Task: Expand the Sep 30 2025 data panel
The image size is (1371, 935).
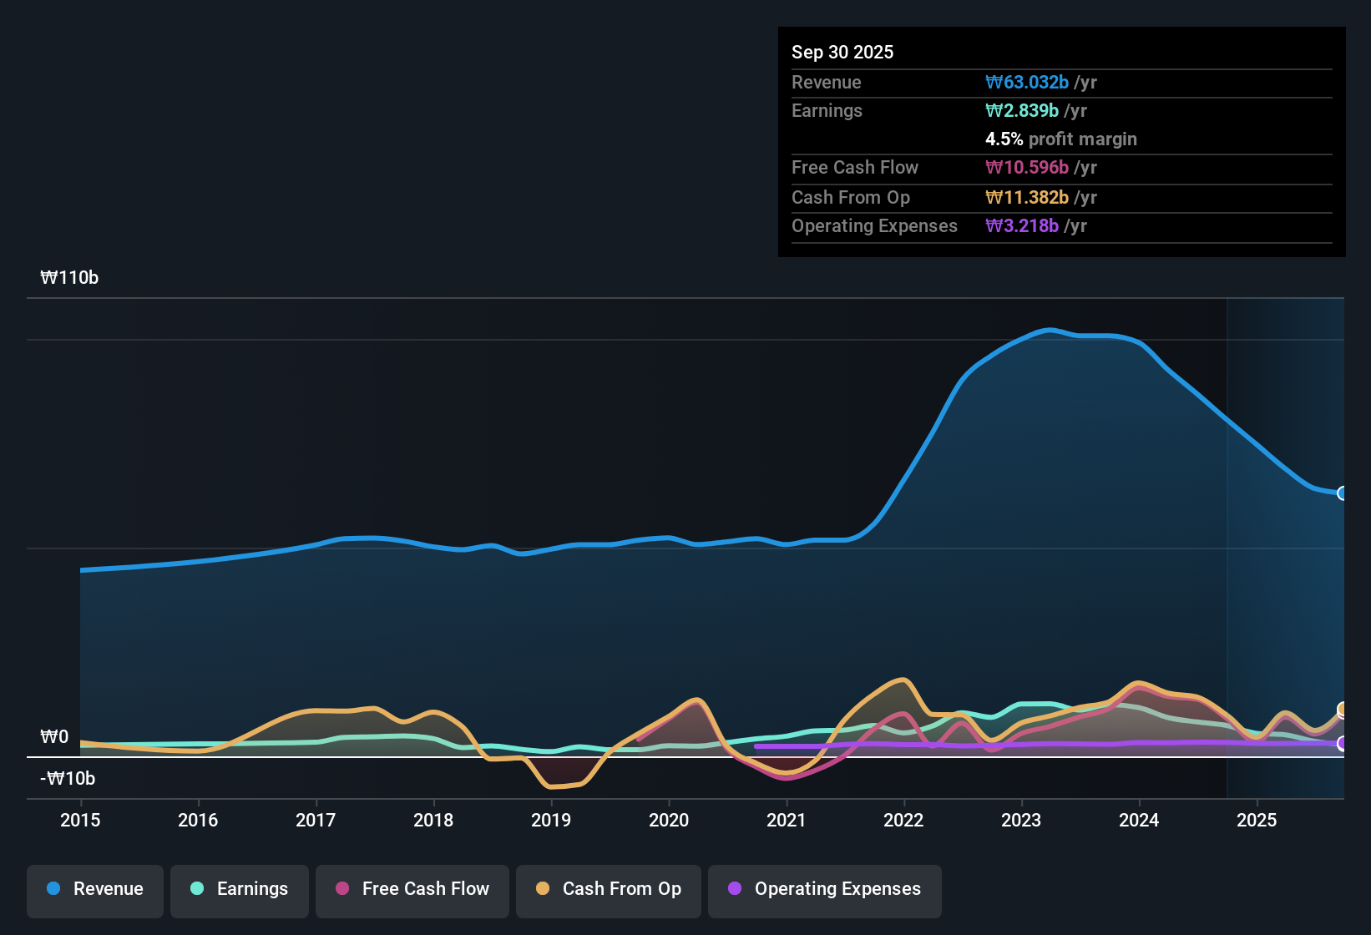Action: point(842,52)
